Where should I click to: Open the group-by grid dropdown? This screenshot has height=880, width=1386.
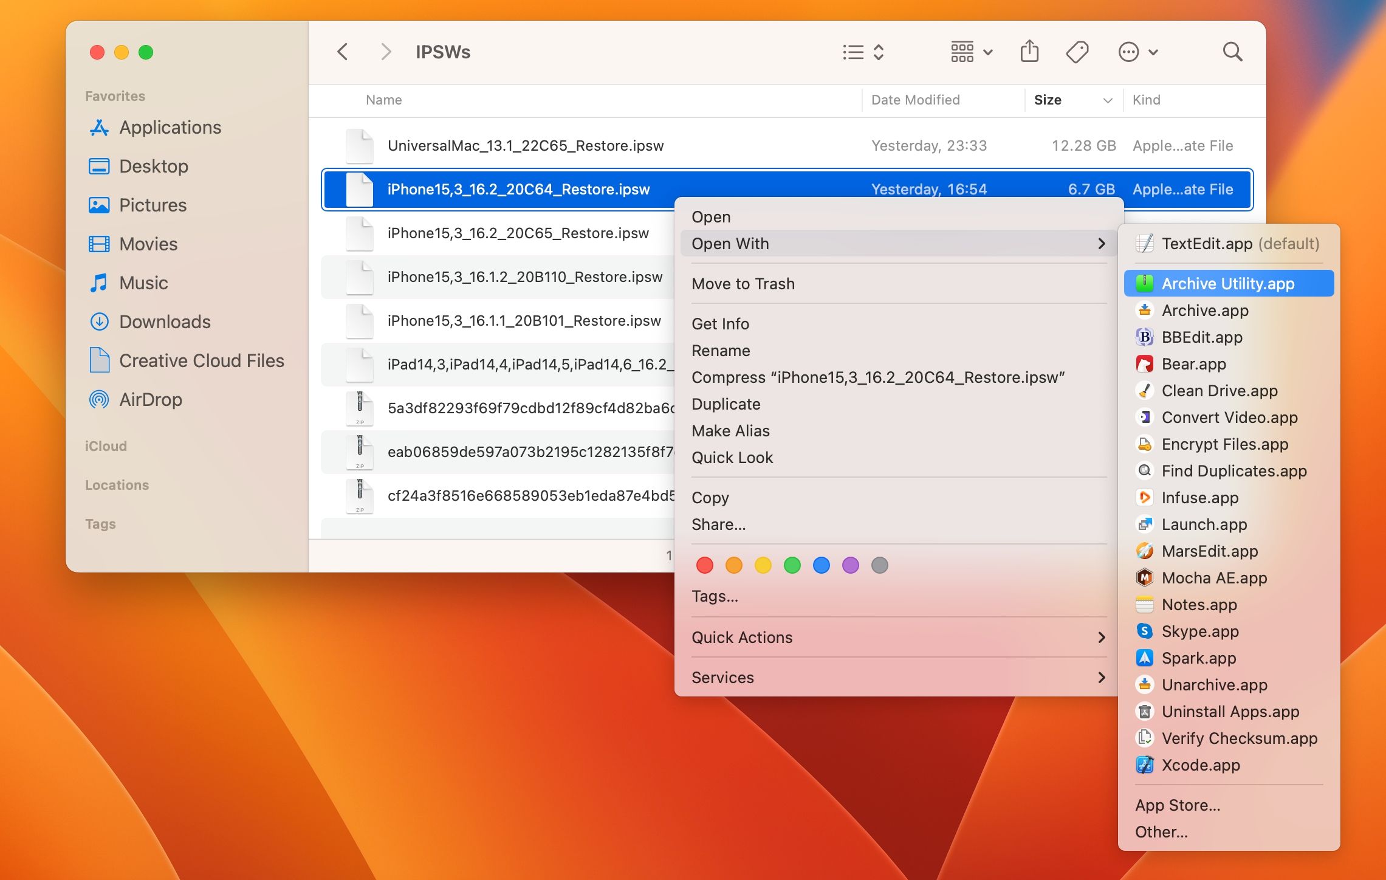coord(971,52)
